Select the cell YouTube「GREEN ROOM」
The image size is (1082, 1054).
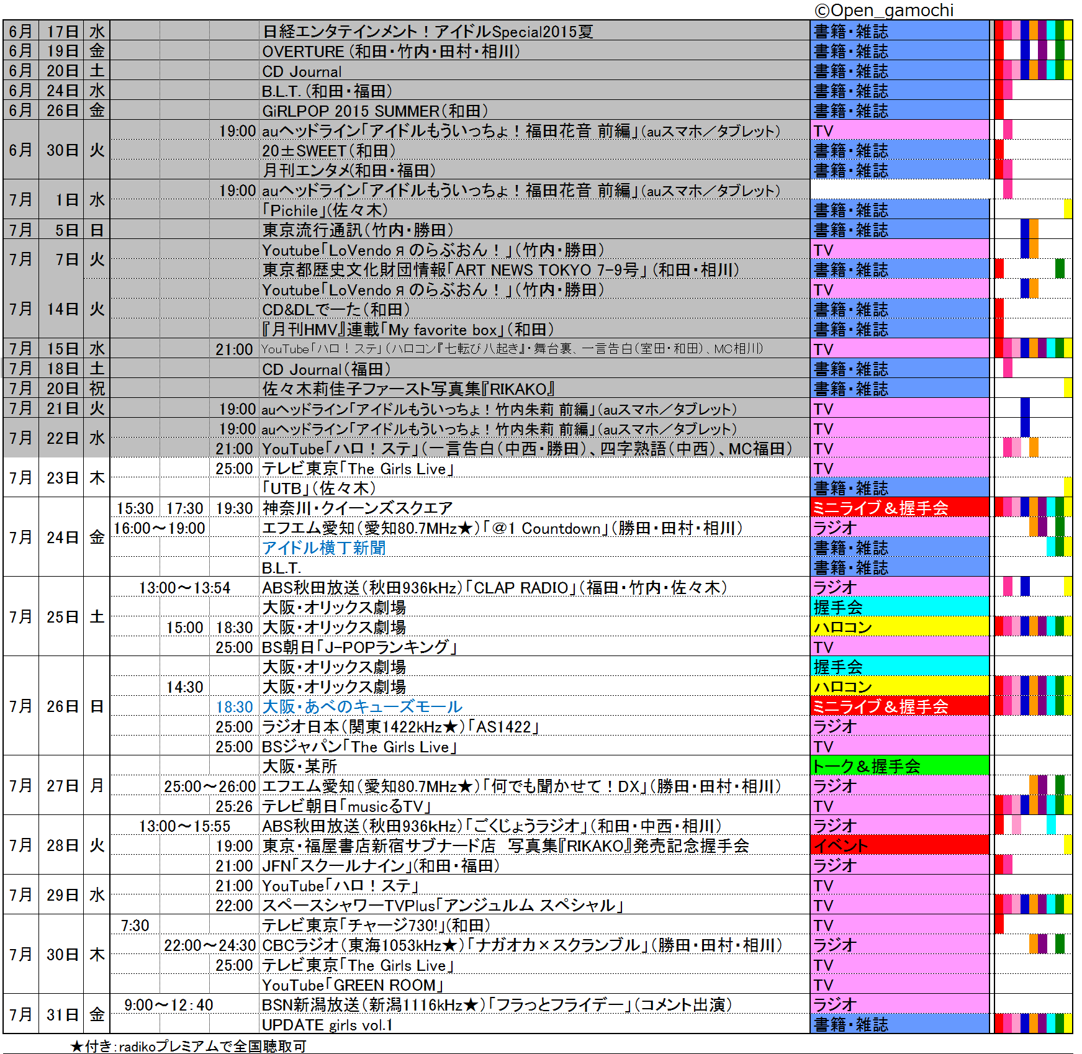(x=534, y=984)
